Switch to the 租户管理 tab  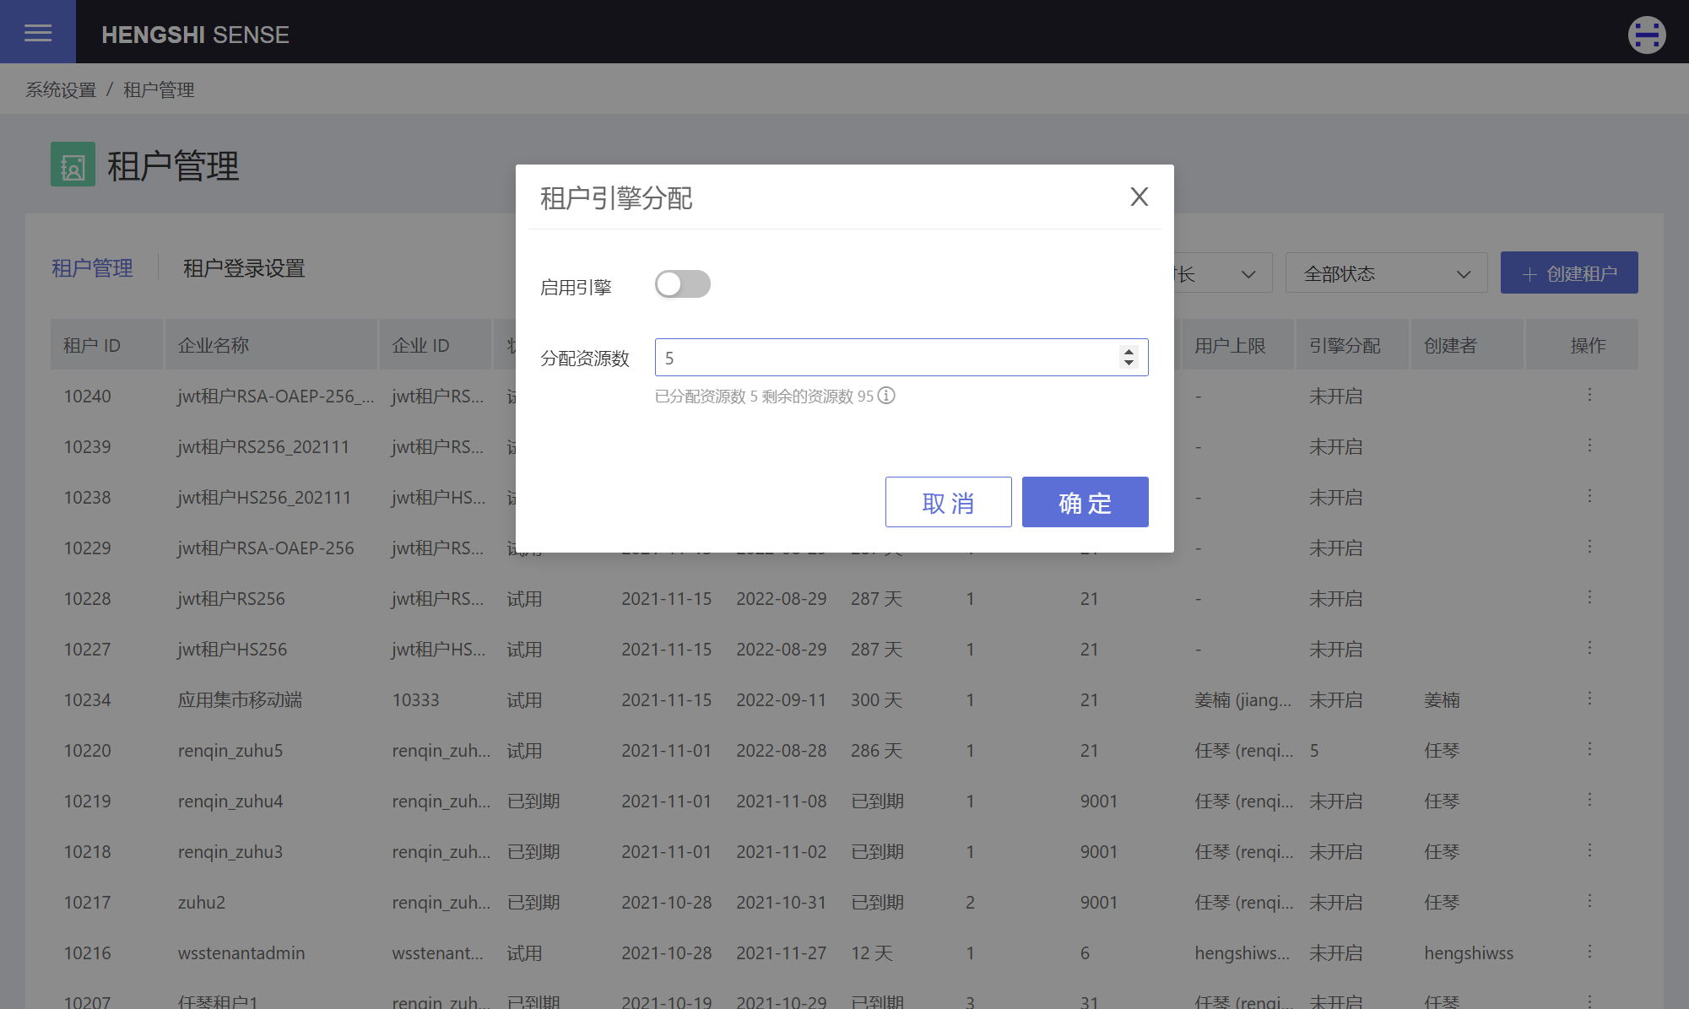pyautogui.click(x=92, y=268)
